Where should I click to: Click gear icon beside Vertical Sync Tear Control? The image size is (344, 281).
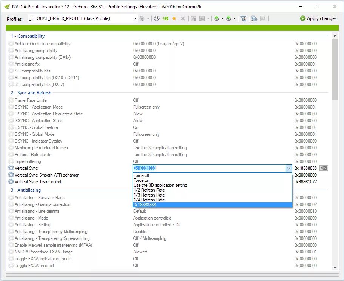point(11,182)
